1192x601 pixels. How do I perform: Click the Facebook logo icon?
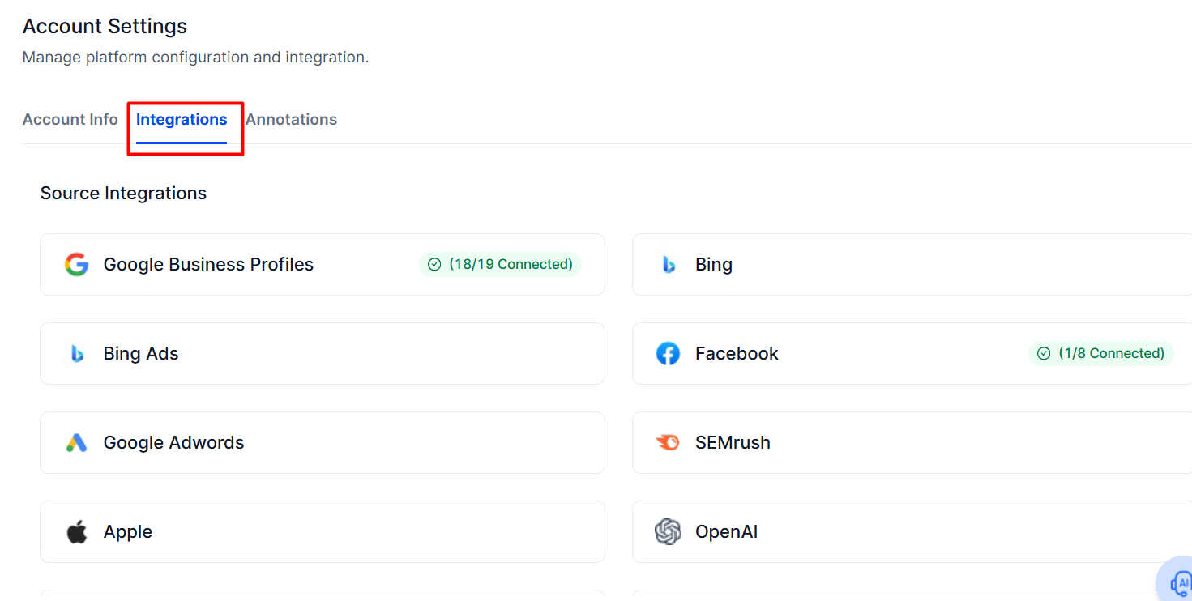(668, 354)
